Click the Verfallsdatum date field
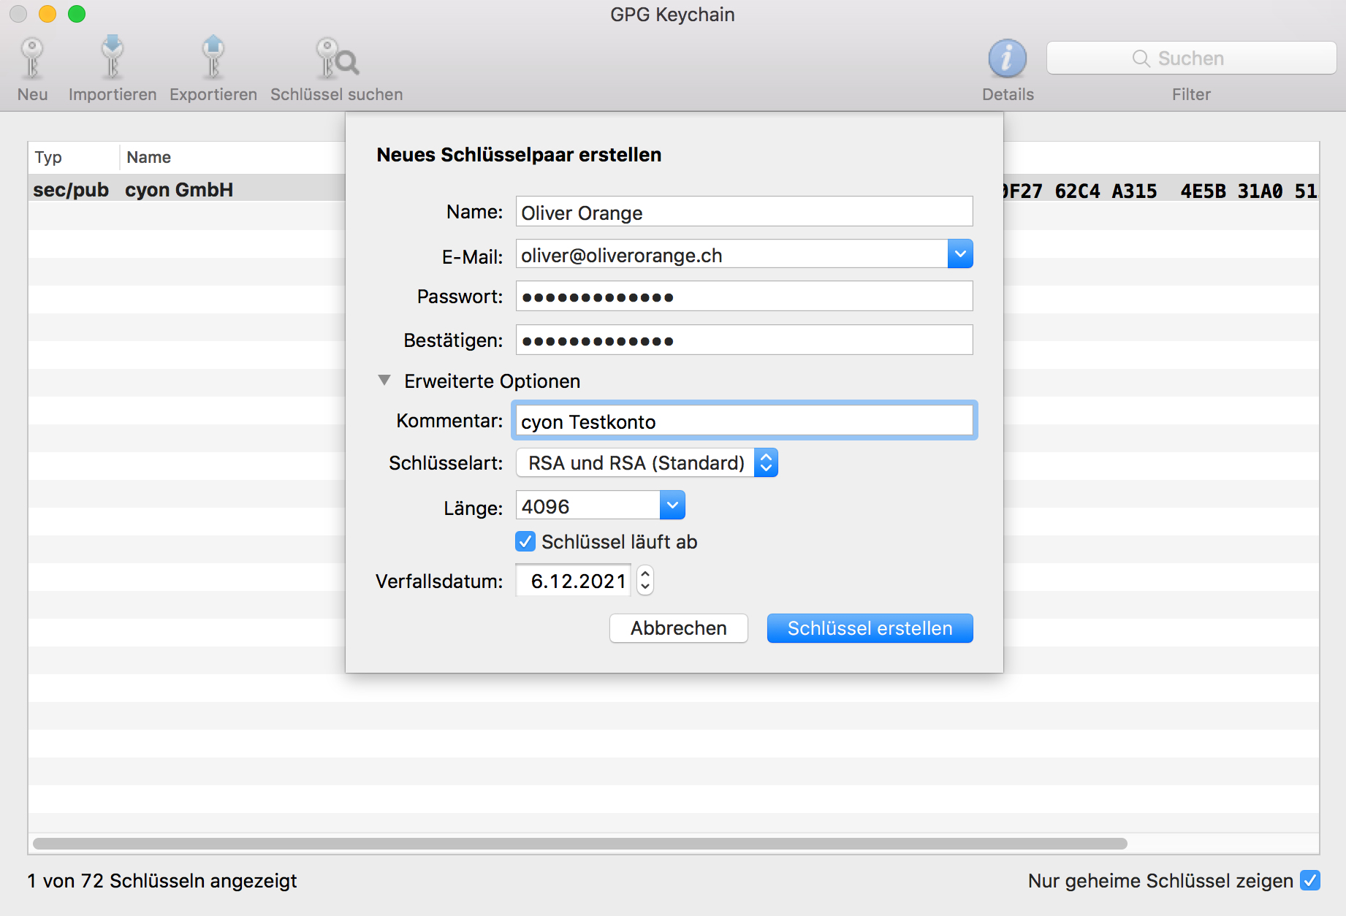The image size is (1346, 916). (x=574, y=581)
